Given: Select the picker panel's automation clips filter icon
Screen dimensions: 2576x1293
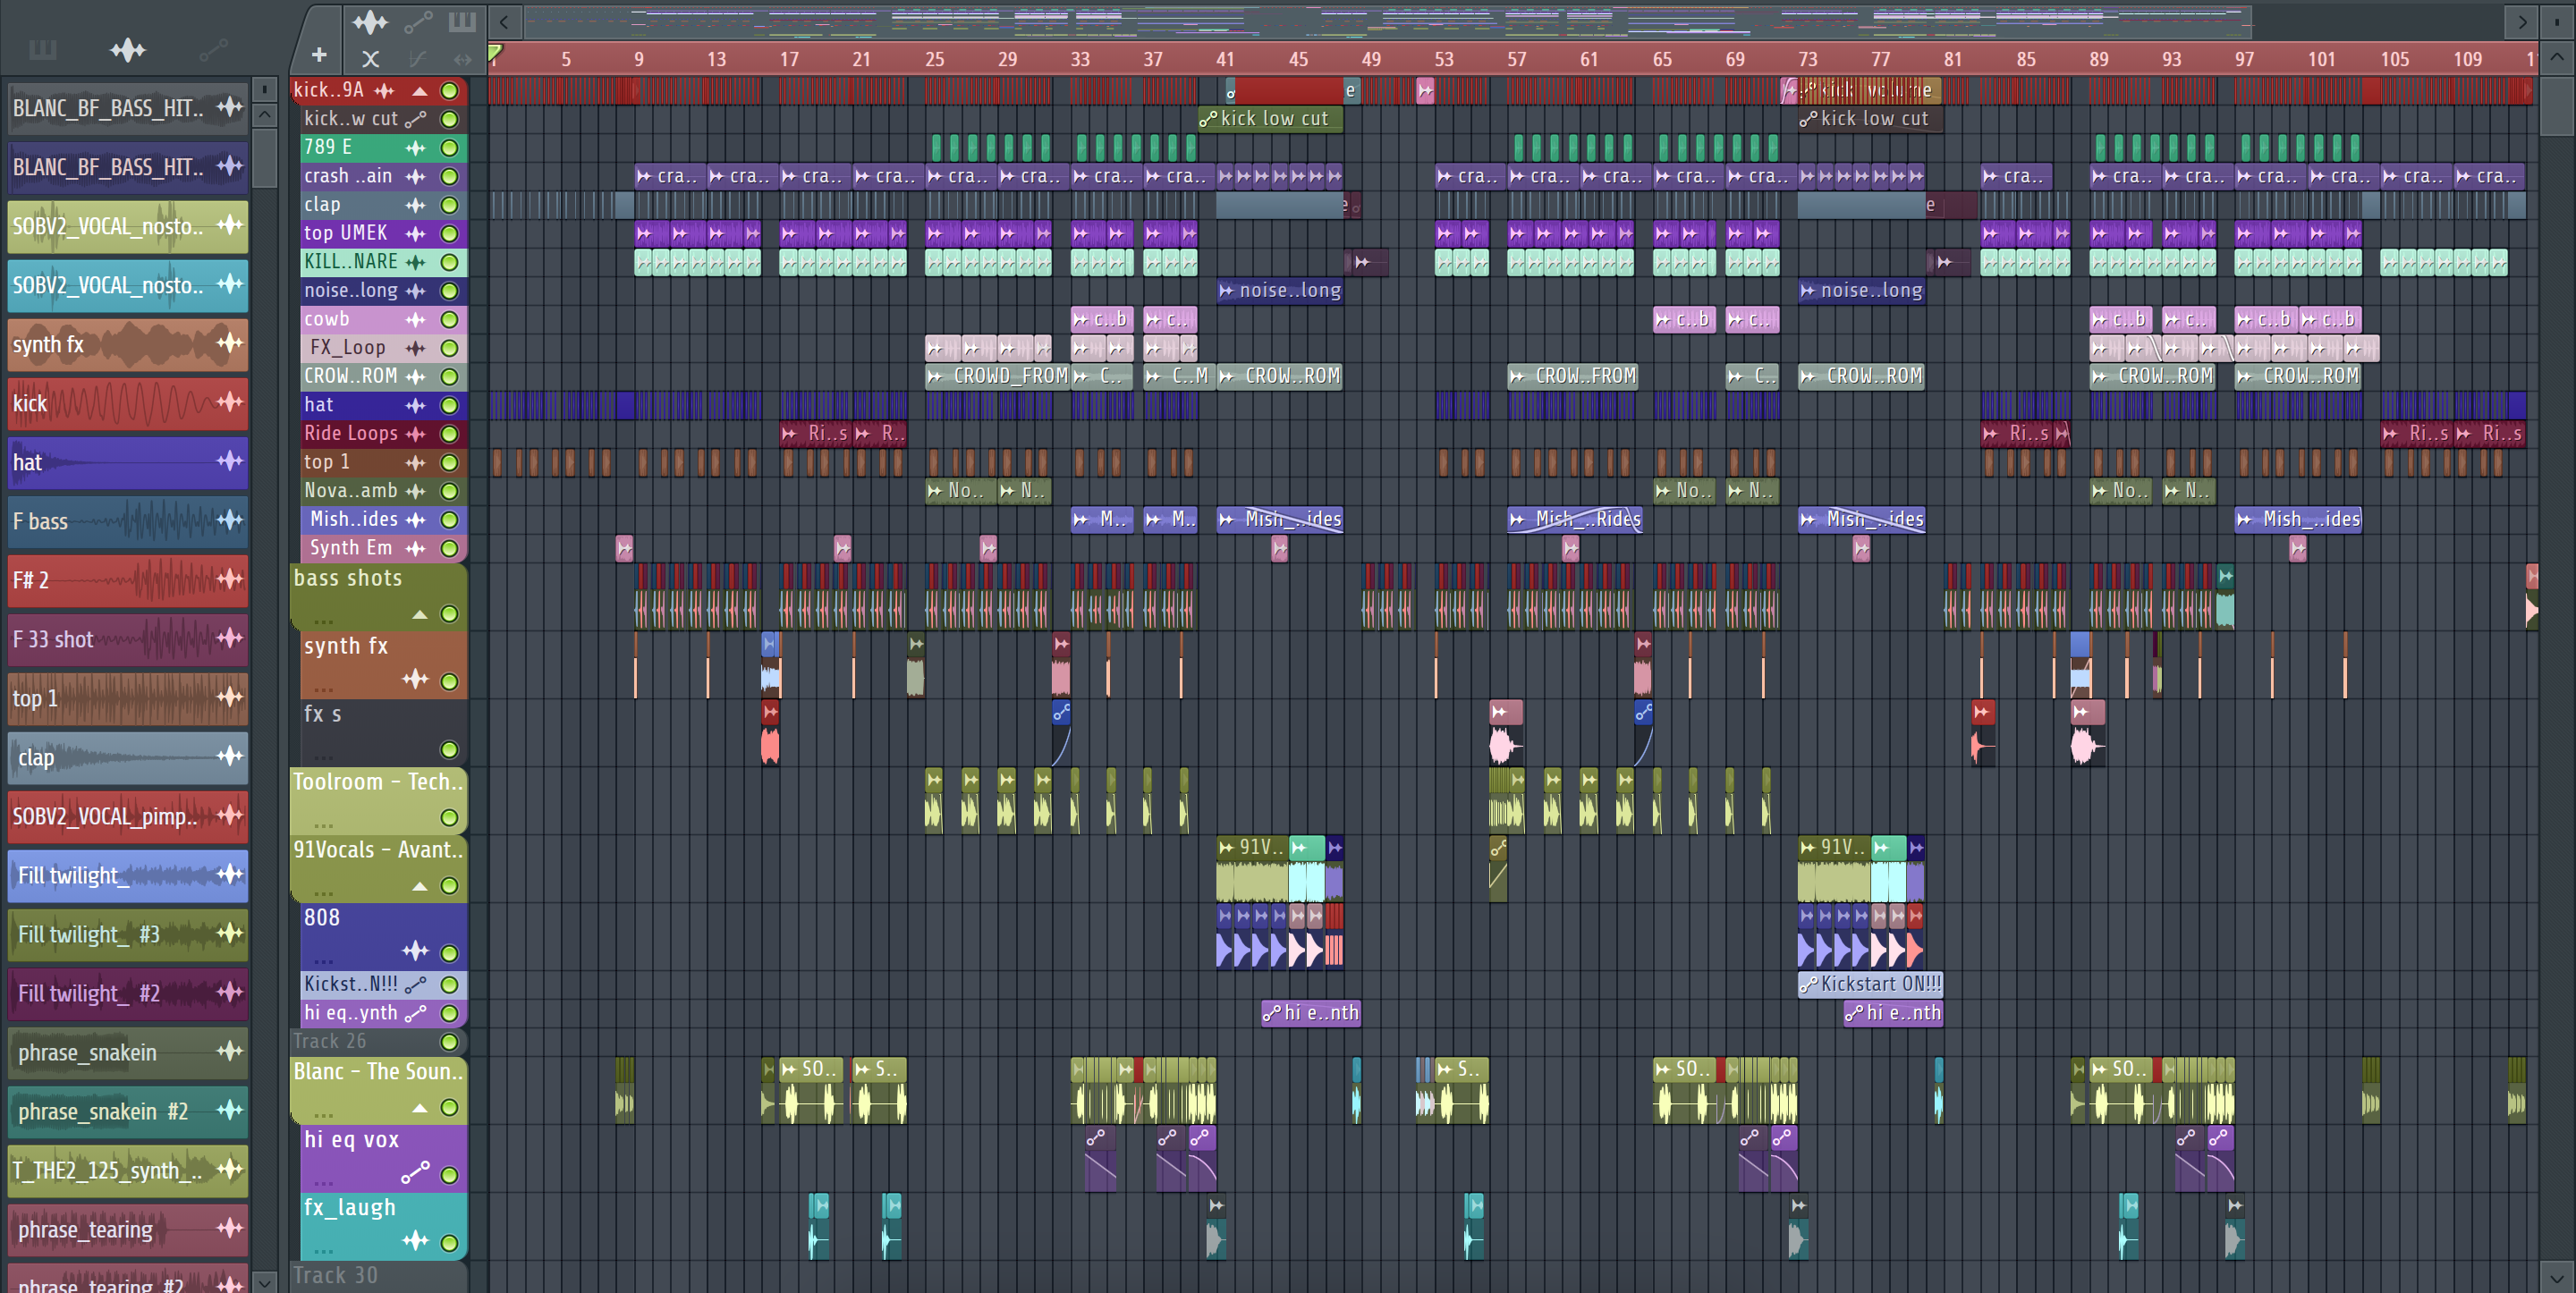Looking at the screenshot, I should pyautogui.click(x=213, y=50).
